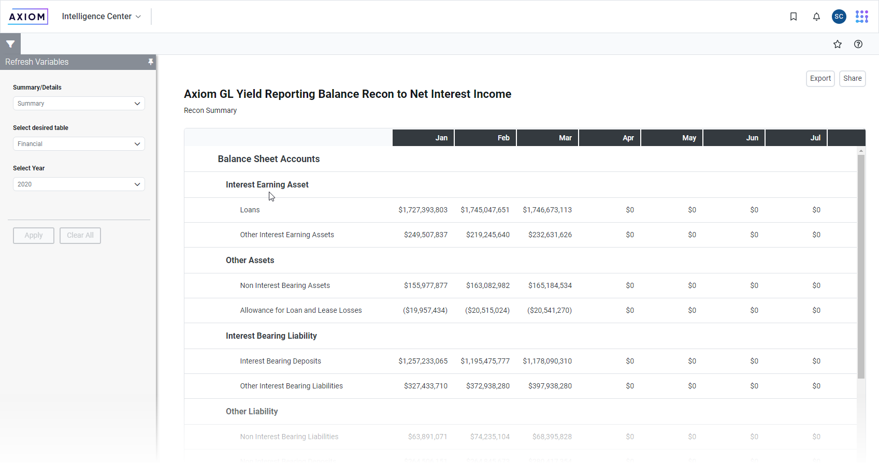Click Other Interest Bearing Liabilities row label
Screen dimensions: 879x463
tap(291, 386)
